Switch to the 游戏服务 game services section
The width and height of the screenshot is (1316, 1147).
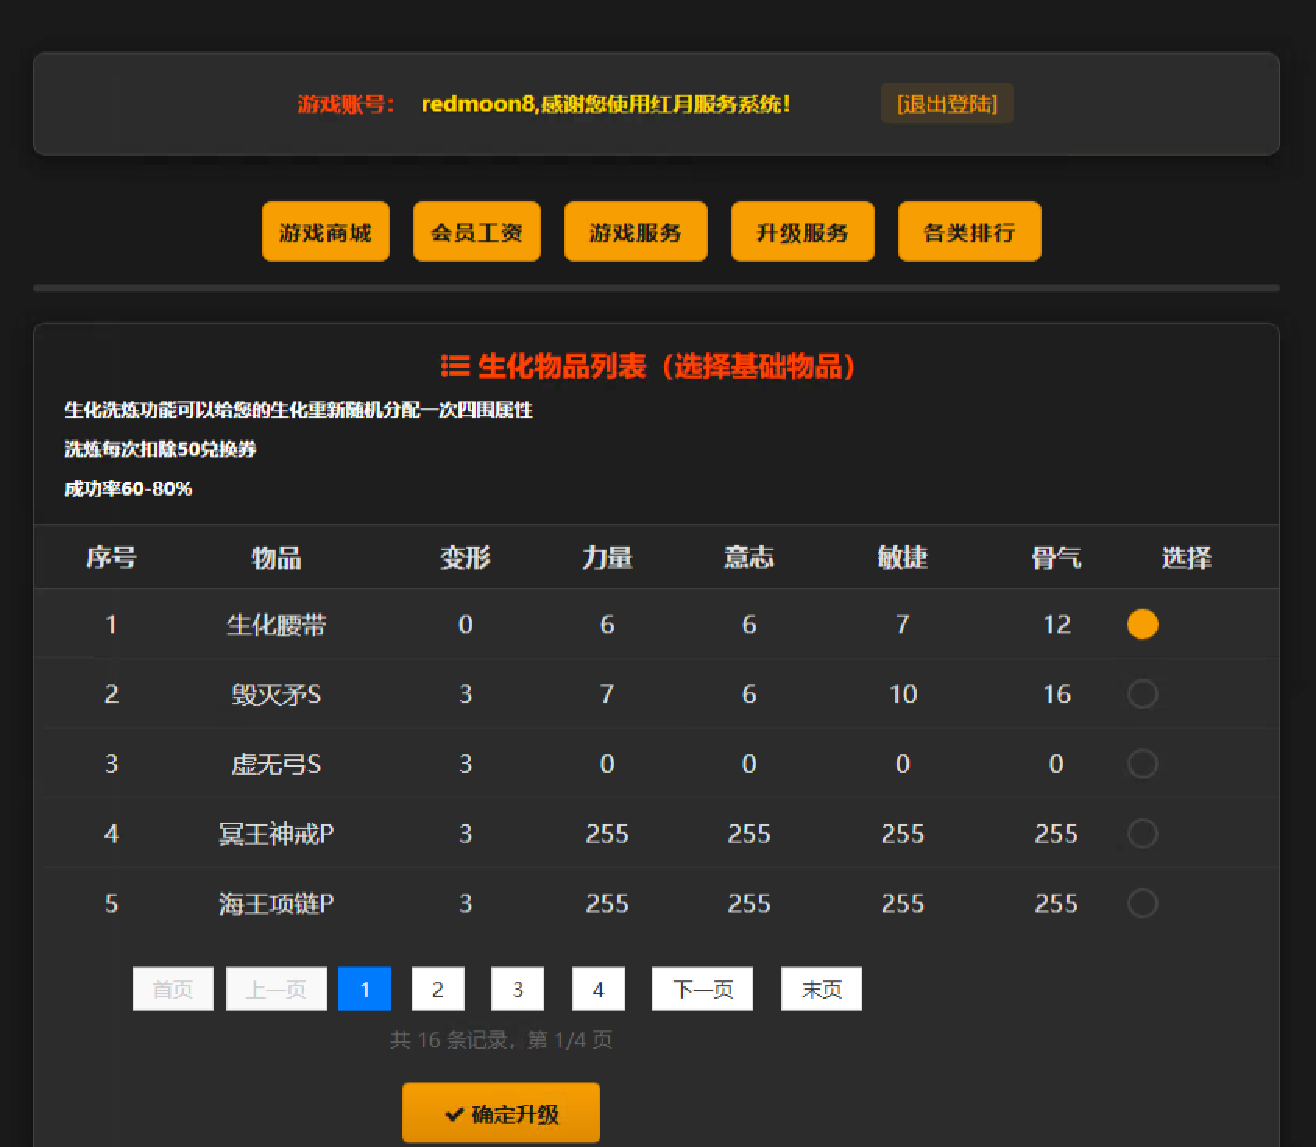(x=635, y=231)
